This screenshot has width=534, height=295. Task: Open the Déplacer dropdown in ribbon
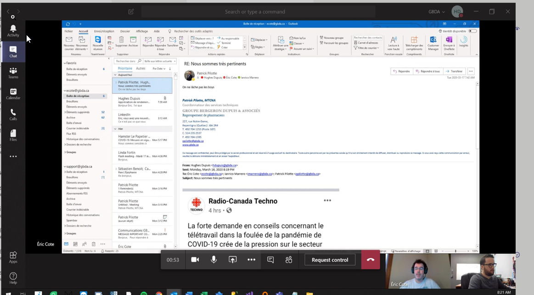point(259,40)
